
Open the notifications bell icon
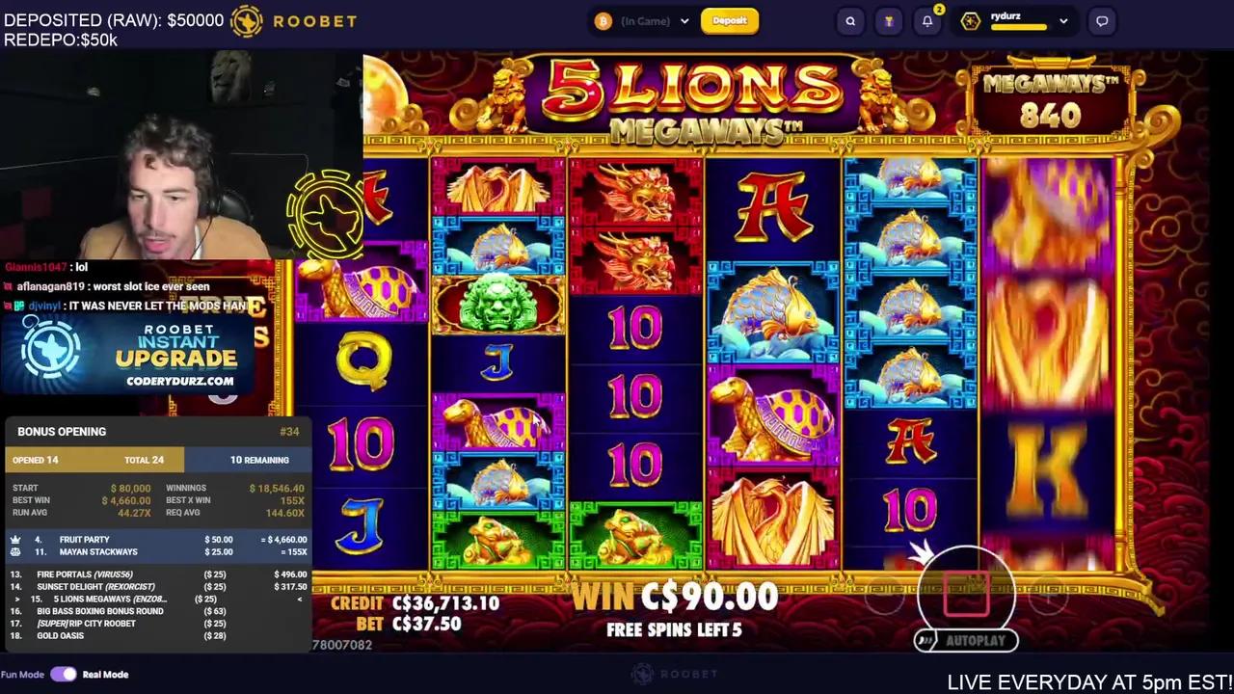point(927,21)
